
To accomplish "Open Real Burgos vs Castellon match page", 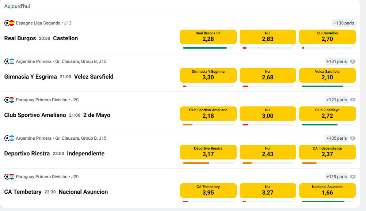I will click(41, 38).
